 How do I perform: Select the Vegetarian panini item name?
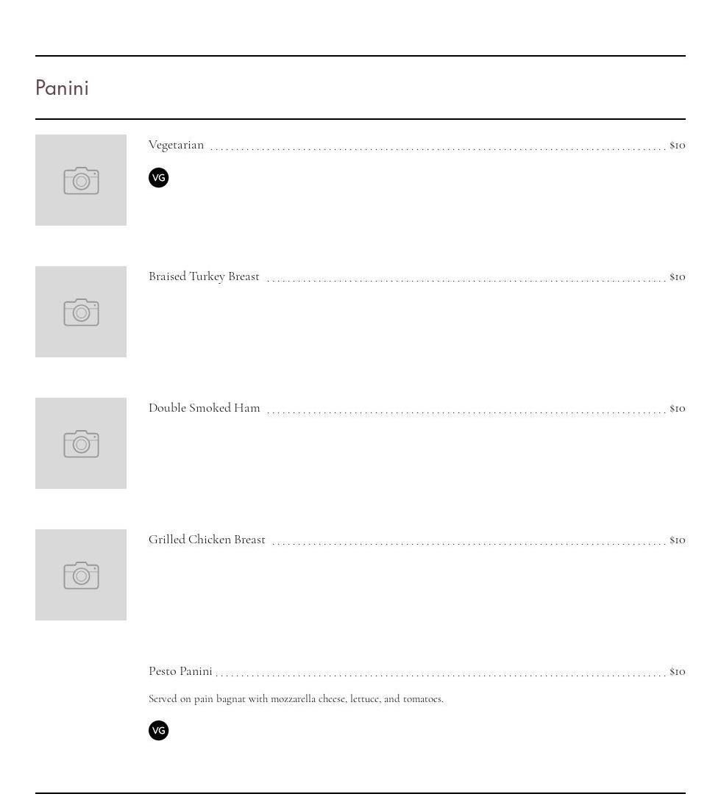pyautogui.click(x=177, y=145)
